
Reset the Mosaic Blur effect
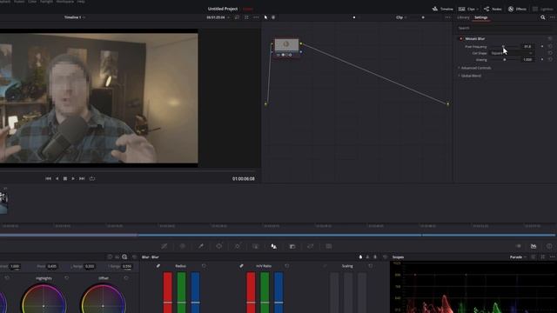(550, 38)
